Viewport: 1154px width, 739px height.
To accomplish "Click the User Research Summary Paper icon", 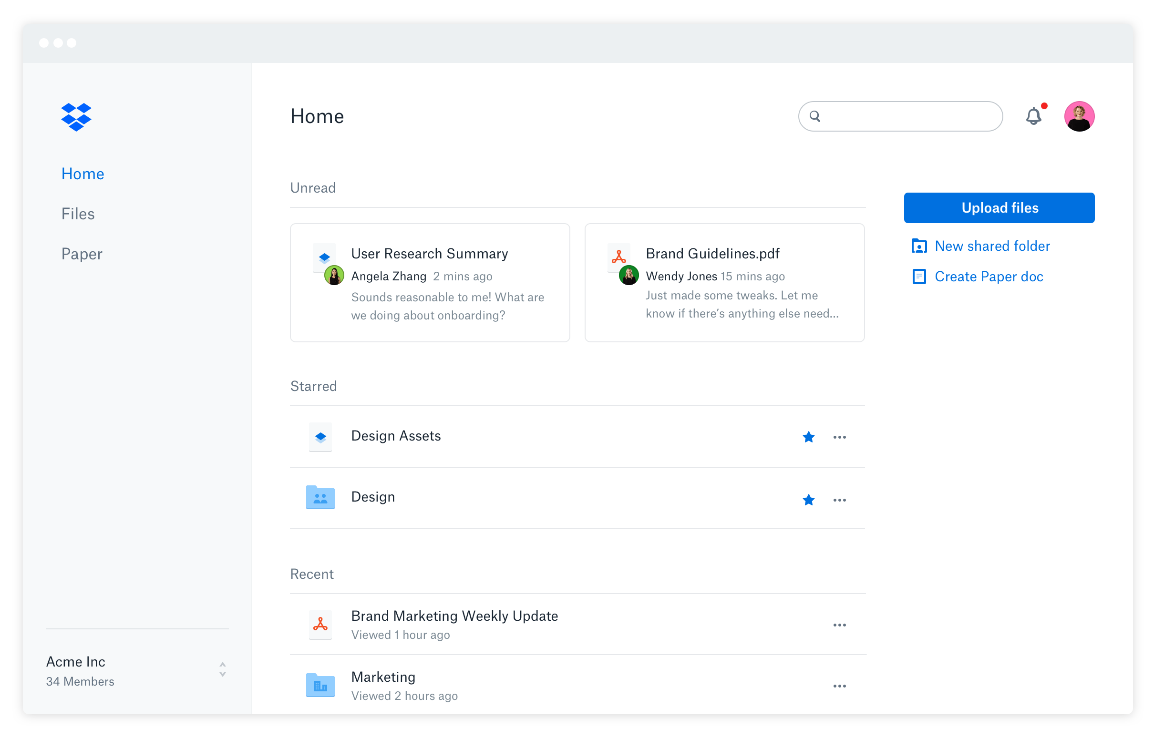I will click(324, 257).
